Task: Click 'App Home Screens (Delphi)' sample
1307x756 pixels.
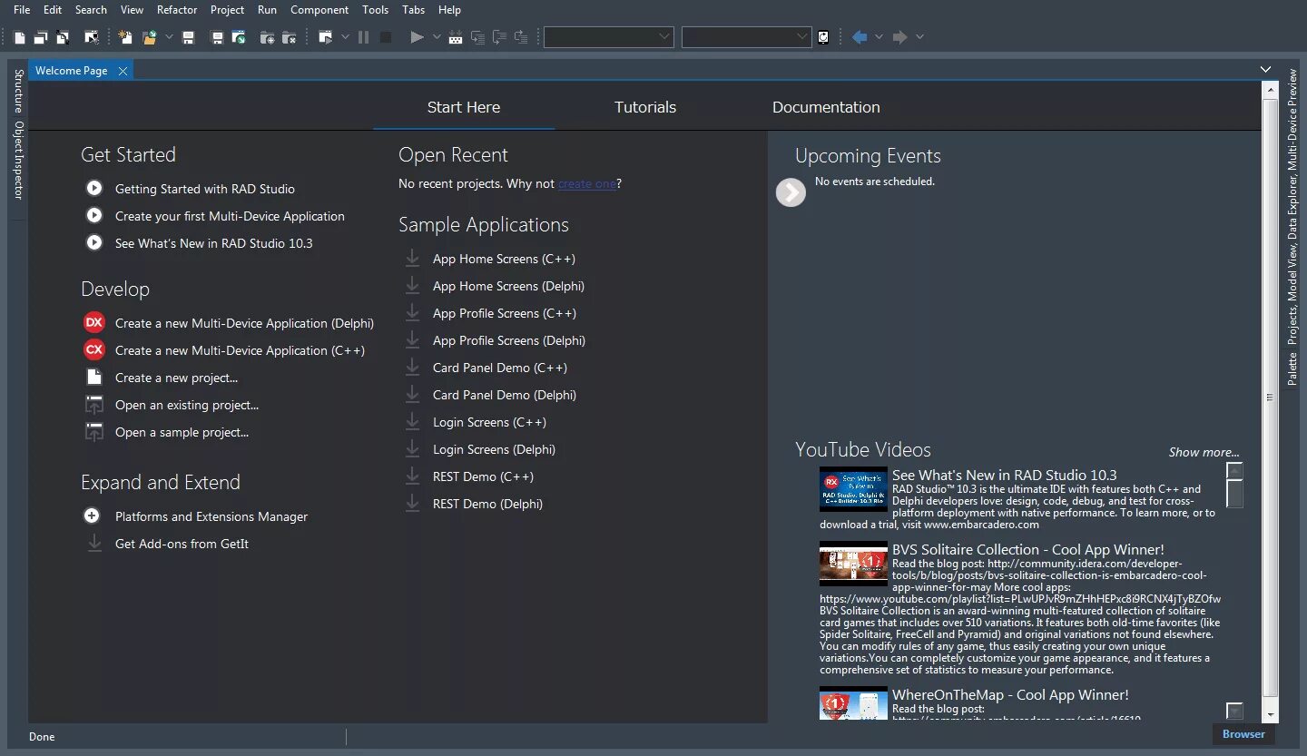Action: coord(508,286)
